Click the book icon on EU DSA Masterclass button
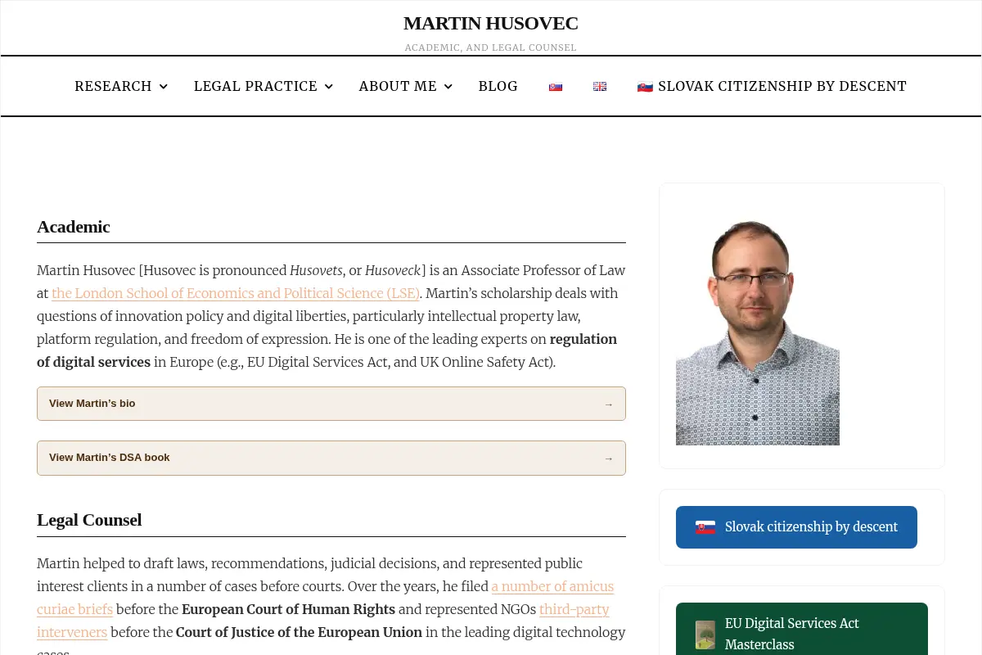The height and width of the screenshot is (655, 982). pyautogui.click(x=705, y=635)
